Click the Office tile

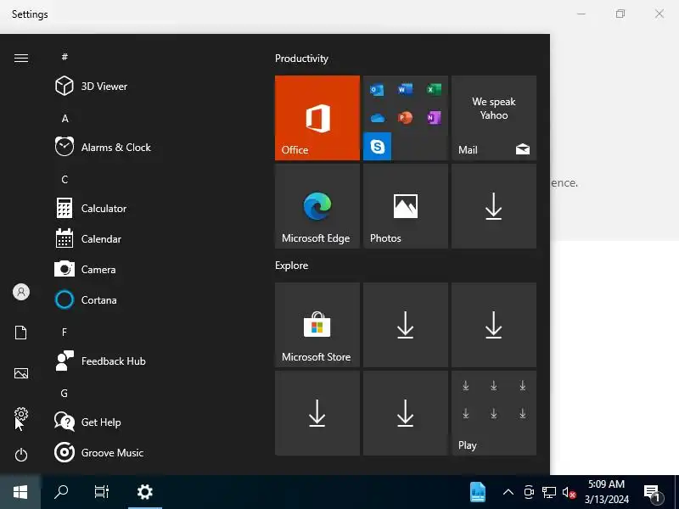(317, 118)
